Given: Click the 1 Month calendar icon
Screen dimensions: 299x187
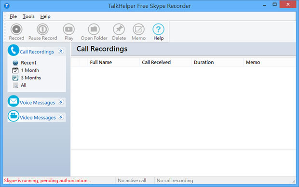Looking at the screenshot, I should click(x=15, y=70).
